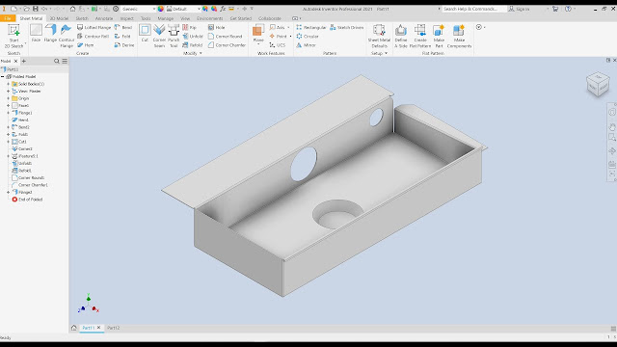617x347 pixels.
Task: Open the appearance color wheel picker
Action: pos(161,9)
